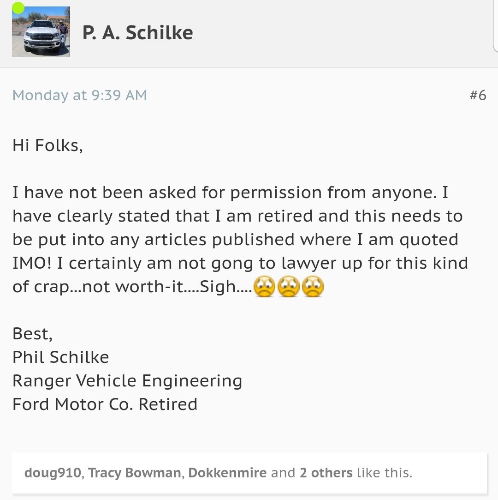Click the 'Best,' closing line
The width and height of the screenshot is (498, 500).
click(32, 334)
